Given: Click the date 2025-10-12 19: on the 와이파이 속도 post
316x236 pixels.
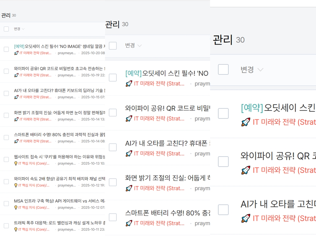Looking at the screenshot, I should pos(93,185).
